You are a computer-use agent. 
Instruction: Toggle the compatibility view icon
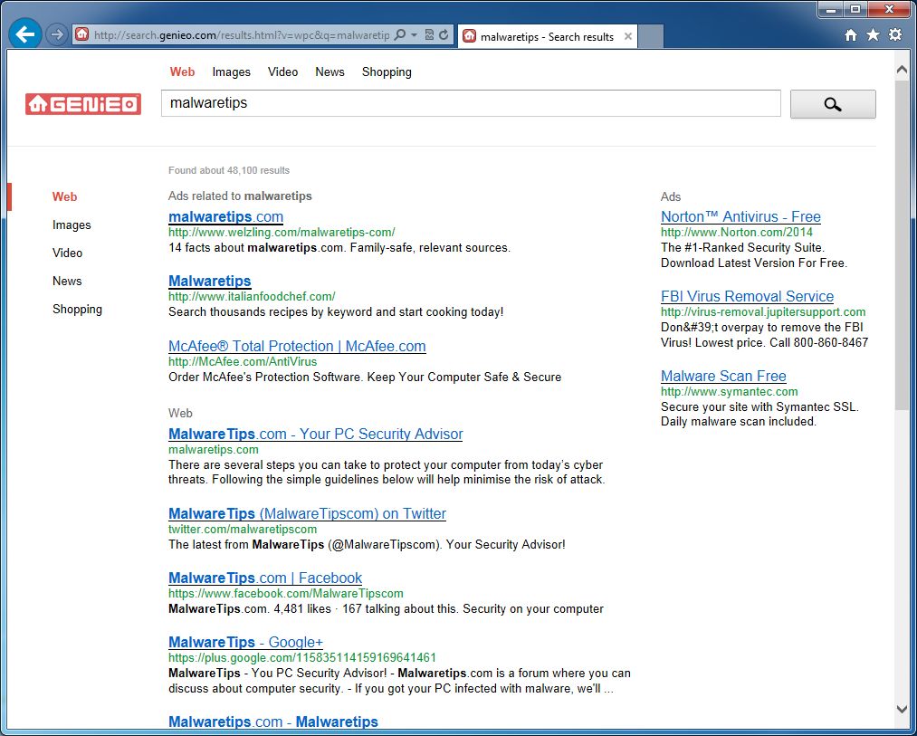[429, 35]
